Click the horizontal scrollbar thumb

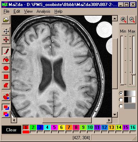67,120
